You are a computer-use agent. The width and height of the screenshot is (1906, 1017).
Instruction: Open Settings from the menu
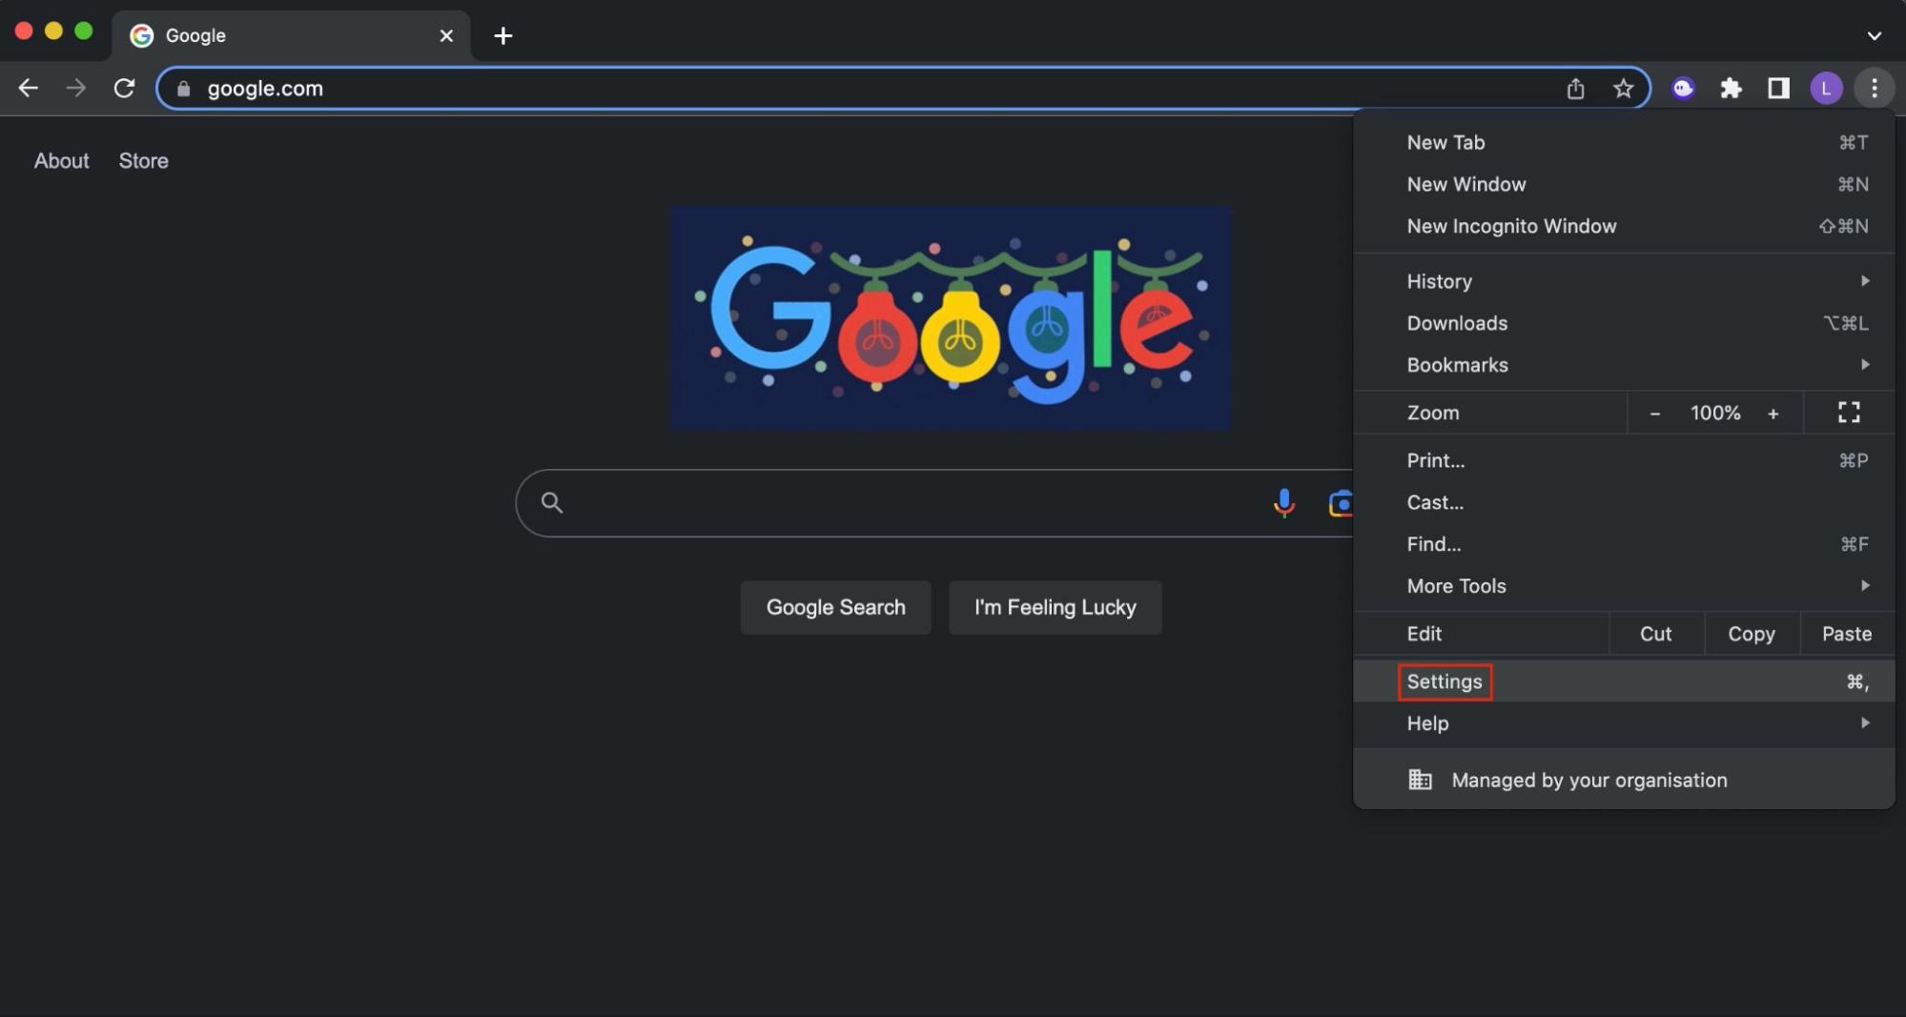pyautogui.click(x=1623, y=681)
